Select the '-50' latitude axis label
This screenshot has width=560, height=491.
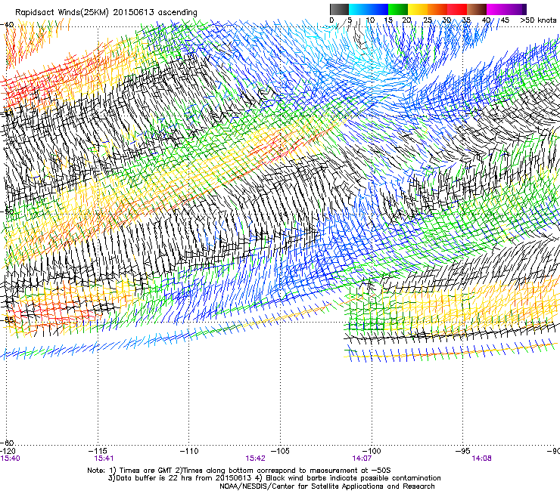[x=7, y=211]
